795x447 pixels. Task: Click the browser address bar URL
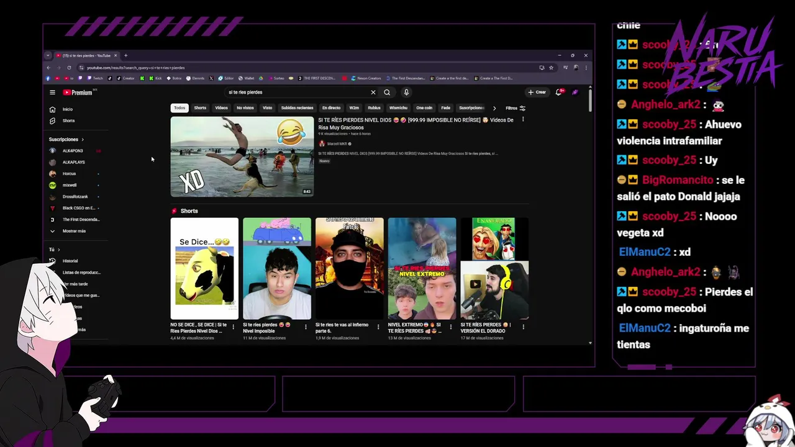tap(135, 68)
